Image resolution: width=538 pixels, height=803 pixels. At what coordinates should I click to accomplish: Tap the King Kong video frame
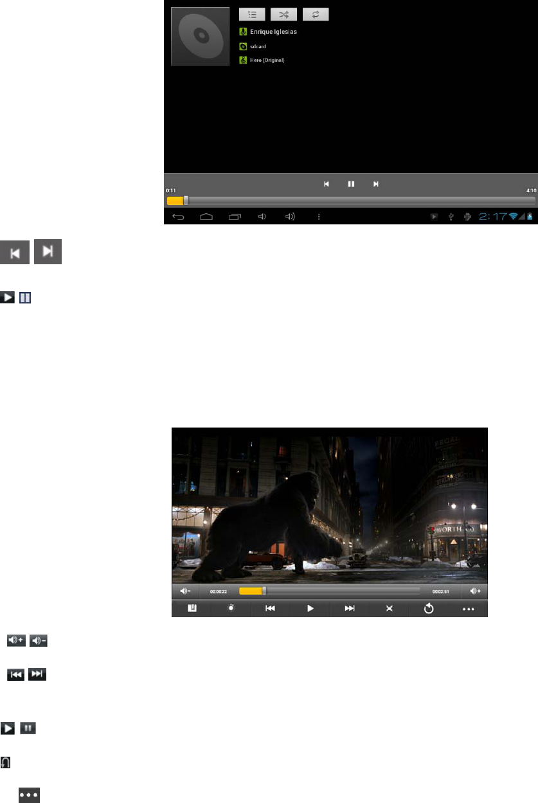click(329, 505)
